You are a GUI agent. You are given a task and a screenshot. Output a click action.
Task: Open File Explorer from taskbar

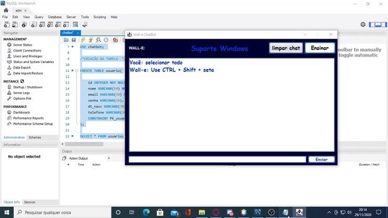point(202,213)
